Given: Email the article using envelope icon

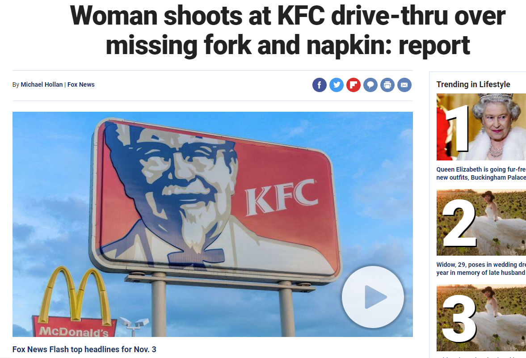Looking at the screenshot, I should coord(404,85).
